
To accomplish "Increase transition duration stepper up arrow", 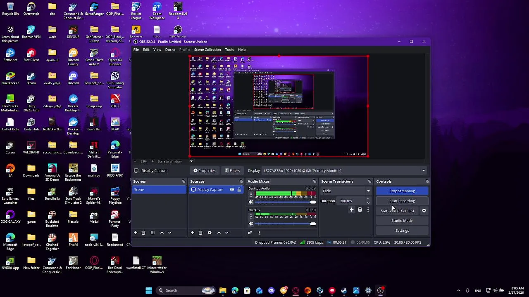I will coord(368,199).
